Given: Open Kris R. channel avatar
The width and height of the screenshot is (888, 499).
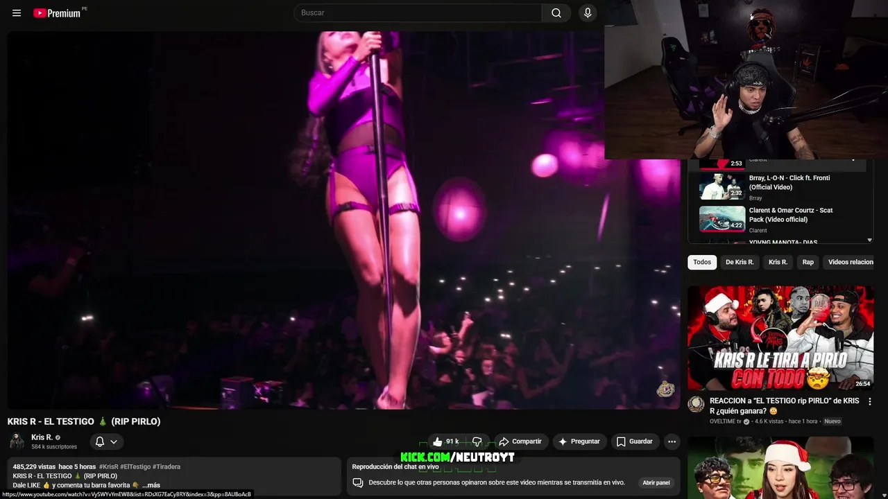Looking at the screenshot, I should pos(17,441).
